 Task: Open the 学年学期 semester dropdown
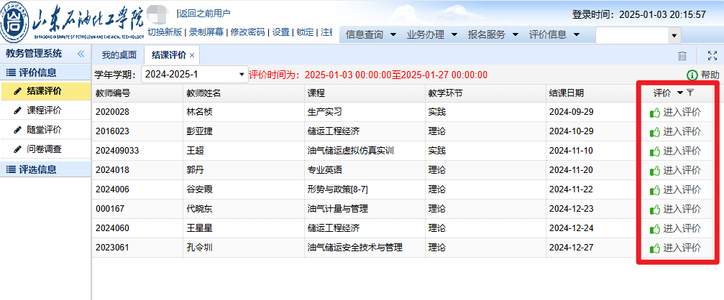242,75
